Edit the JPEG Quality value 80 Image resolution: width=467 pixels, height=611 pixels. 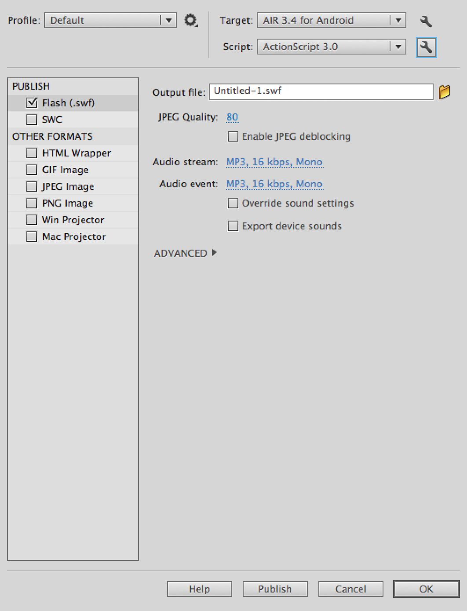(x=232, y=117)
